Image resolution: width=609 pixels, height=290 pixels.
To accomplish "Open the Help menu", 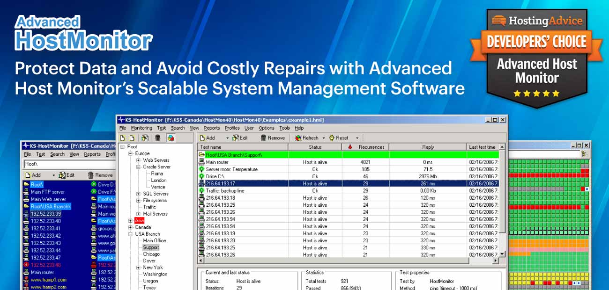I will click(x=299, y=128).
